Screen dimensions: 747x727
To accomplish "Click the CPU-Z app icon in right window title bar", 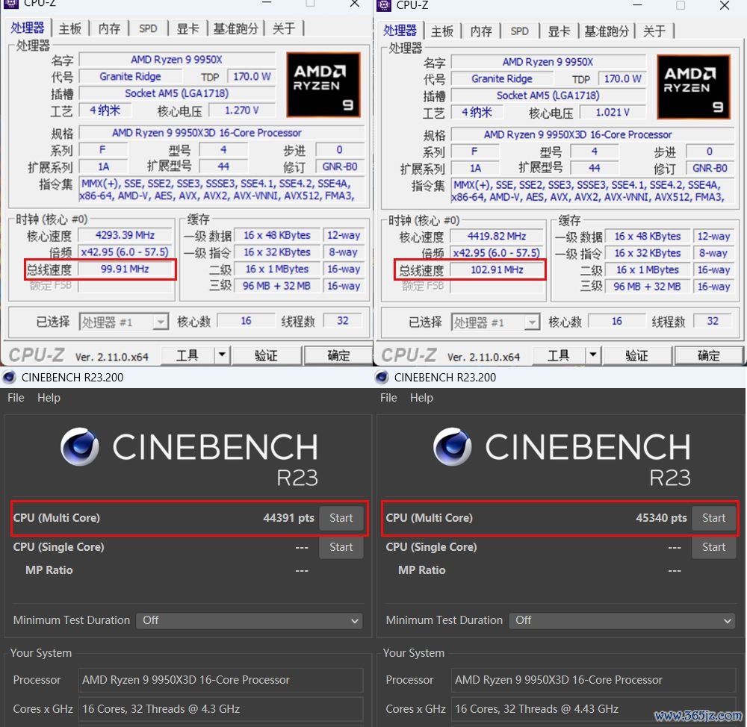I will [383, 5].
